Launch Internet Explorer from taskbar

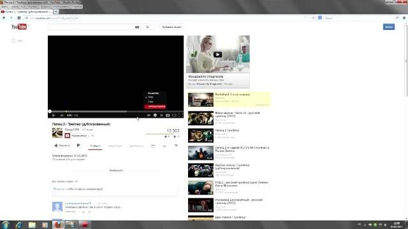(18, 225)
